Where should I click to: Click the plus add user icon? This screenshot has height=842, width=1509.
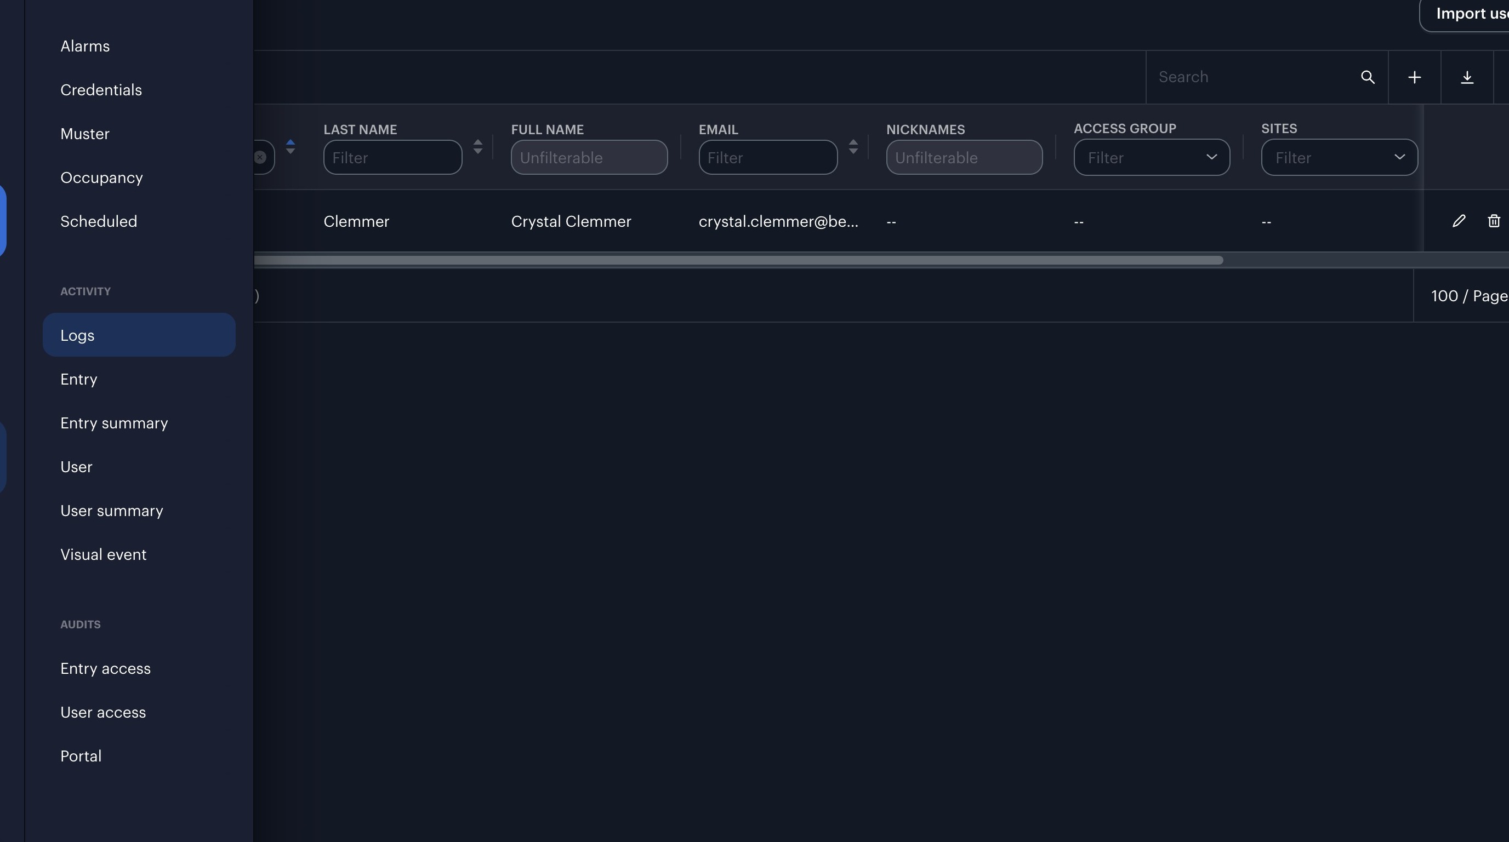[1414, 77]
